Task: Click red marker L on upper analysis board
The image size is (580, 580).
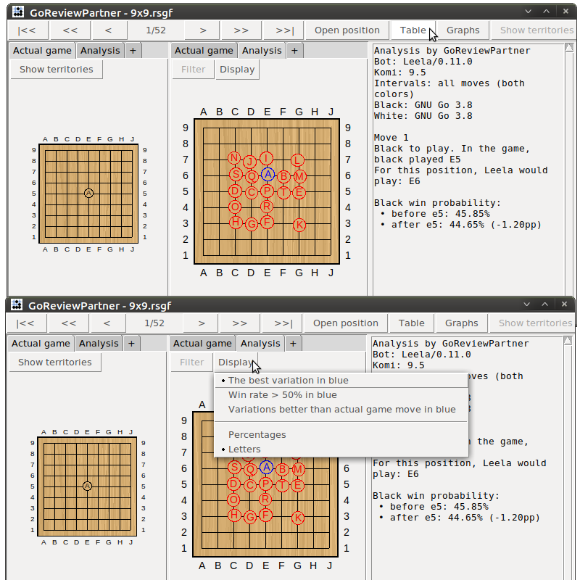Action: point(298,159)
